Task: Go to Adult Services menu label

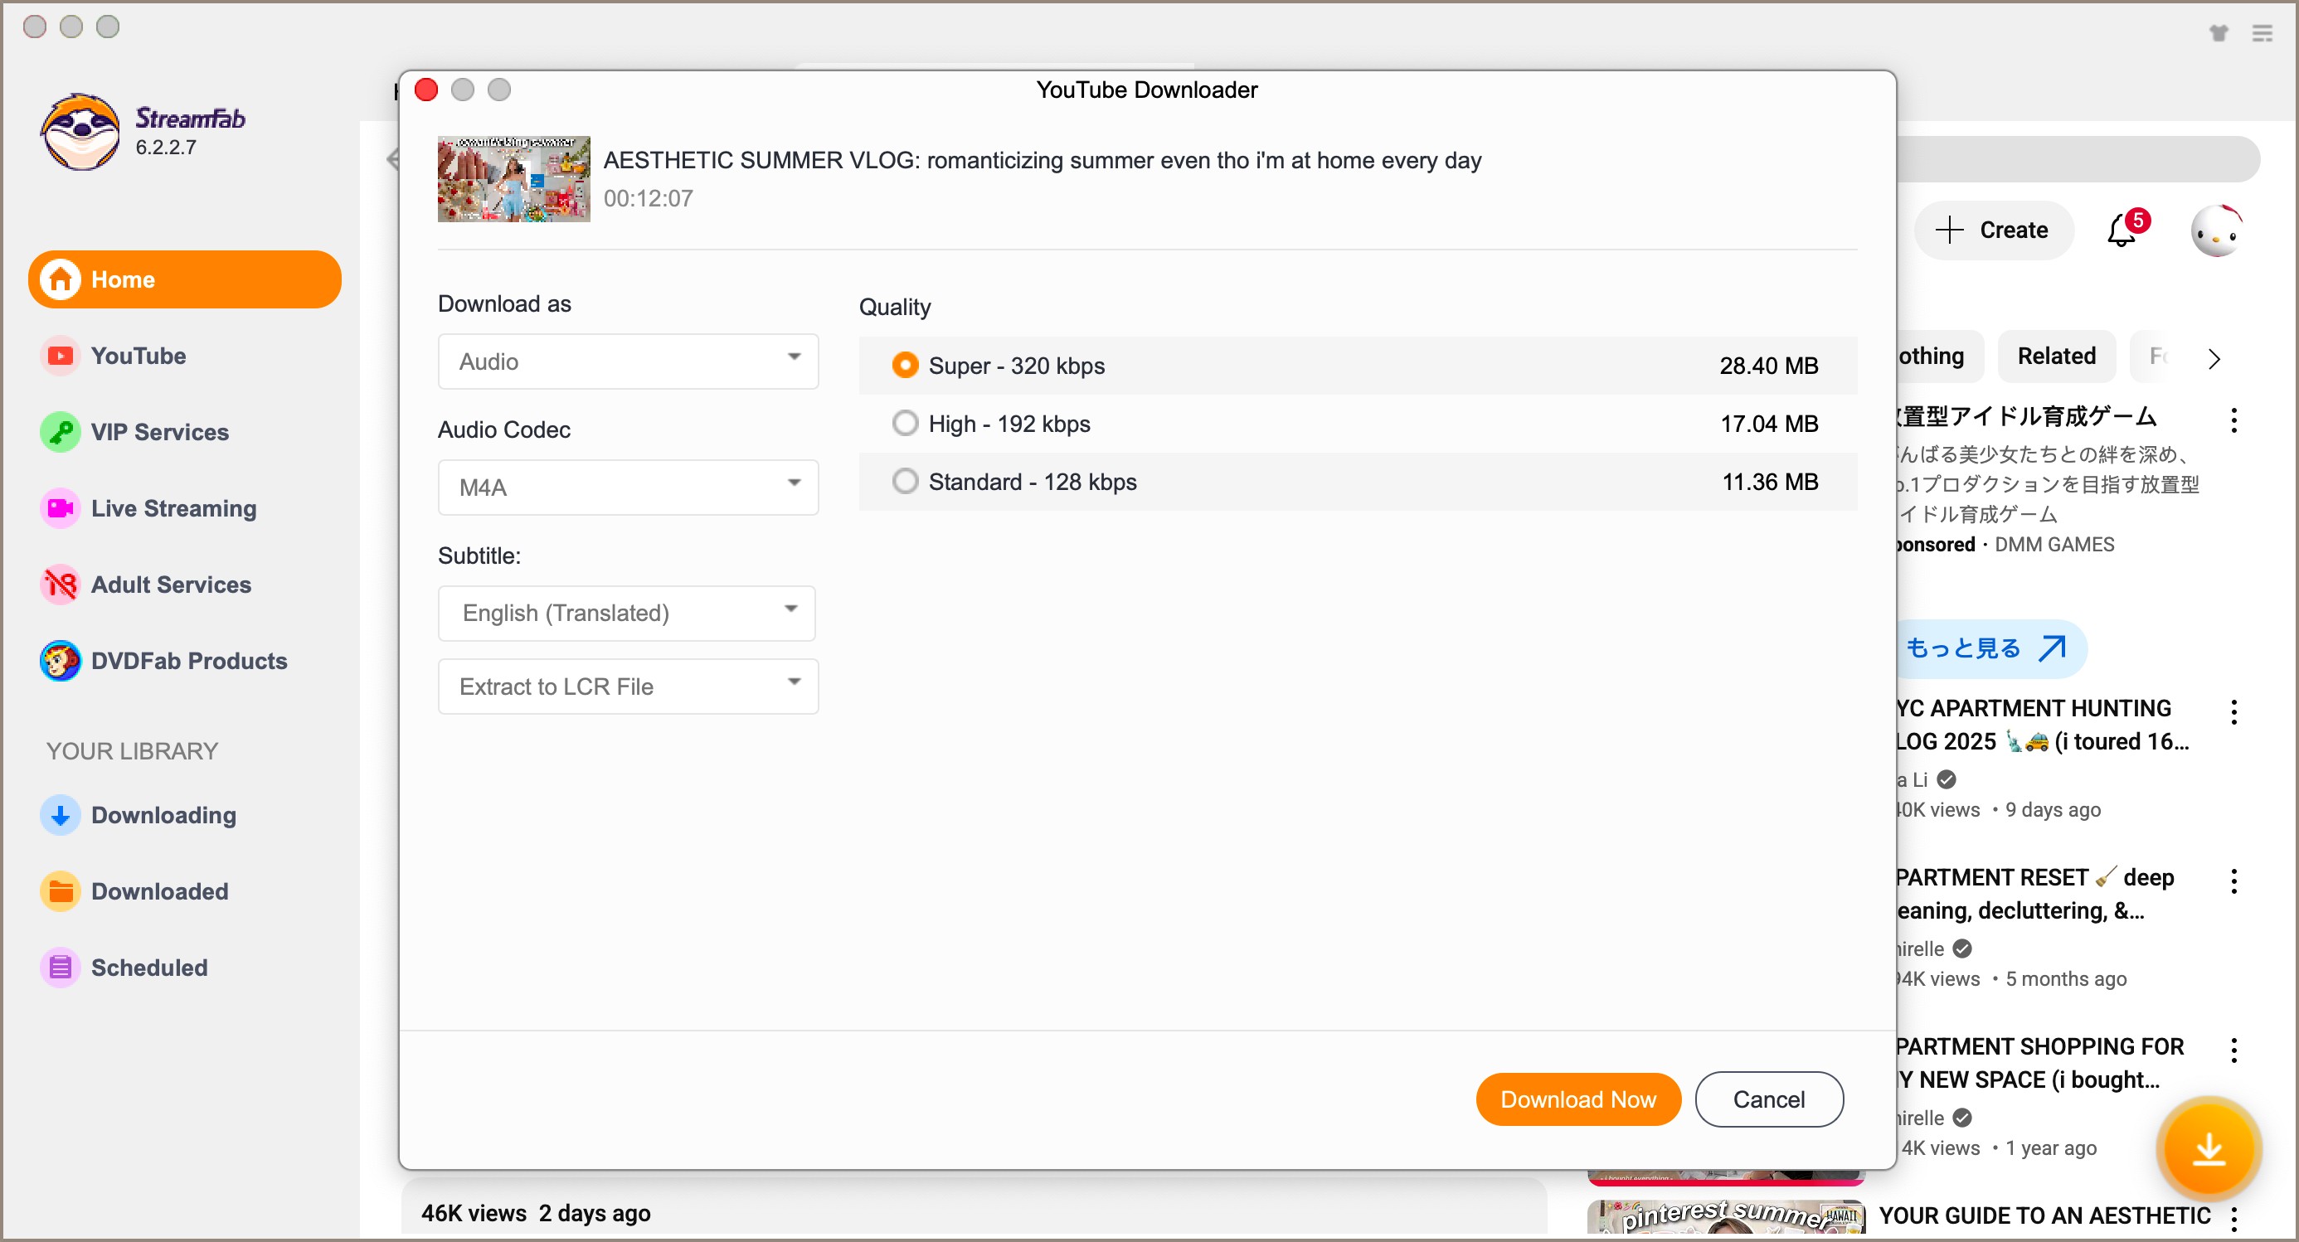Action: coord(172,585)
